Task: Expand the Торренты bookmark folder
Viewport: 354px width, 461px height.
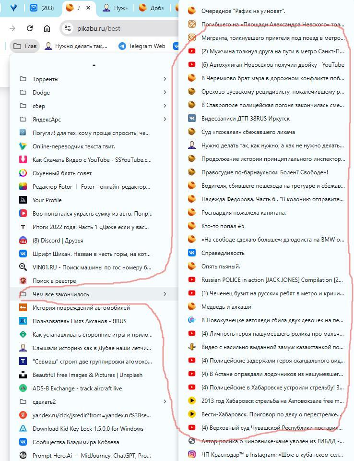Action: (x=46, y=79)
